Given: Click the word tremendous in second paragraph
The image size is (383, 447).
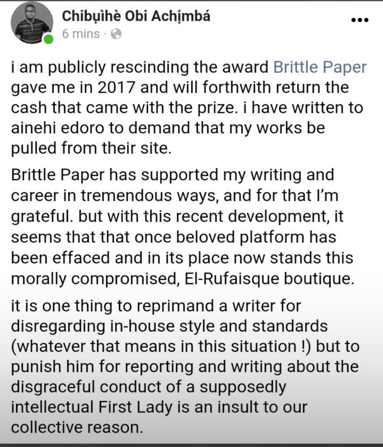Looking at the screenshot, I should (x=126, y=196).
